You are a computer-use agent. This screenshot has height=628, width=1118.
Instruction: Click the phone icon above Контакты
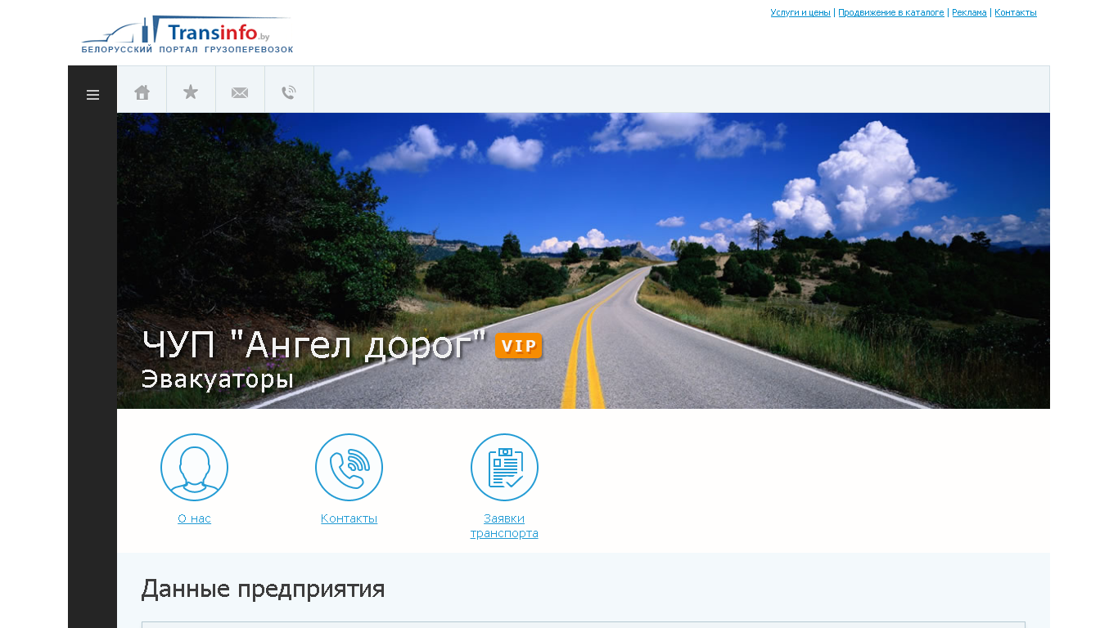tap(349, 467)
